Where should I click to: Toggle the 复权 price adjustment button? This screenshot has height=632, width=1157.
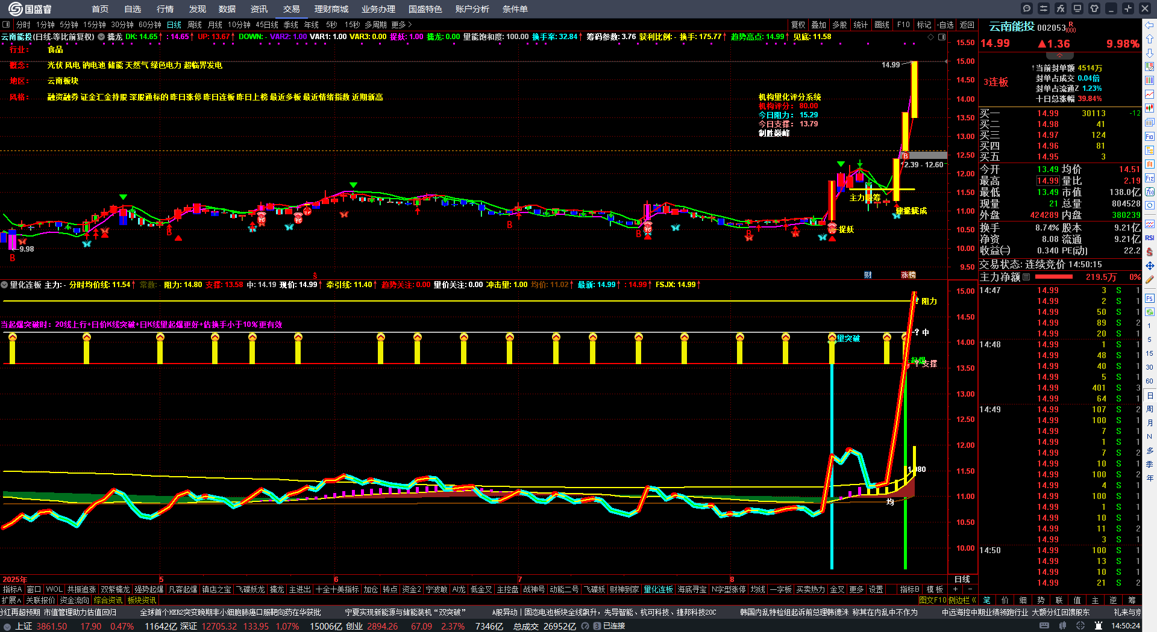(x=798, y=25)
